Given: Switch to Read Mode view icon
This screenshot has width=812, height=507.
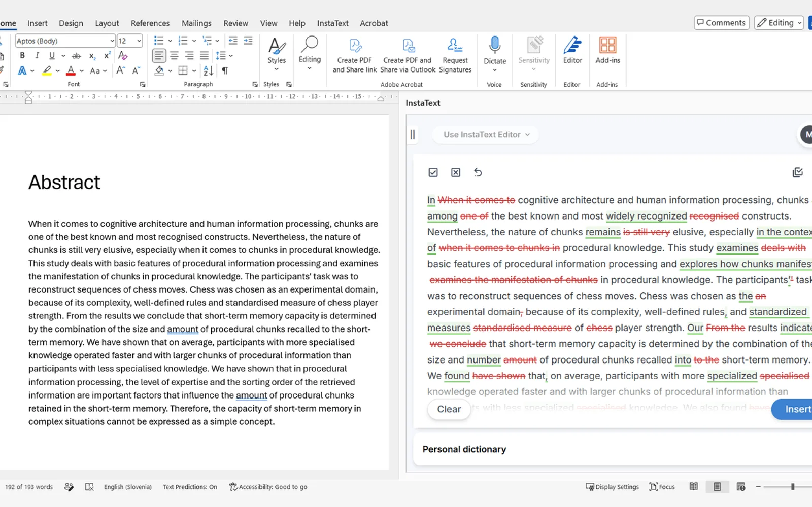Looking at the screenshot, I should (694, 487).
